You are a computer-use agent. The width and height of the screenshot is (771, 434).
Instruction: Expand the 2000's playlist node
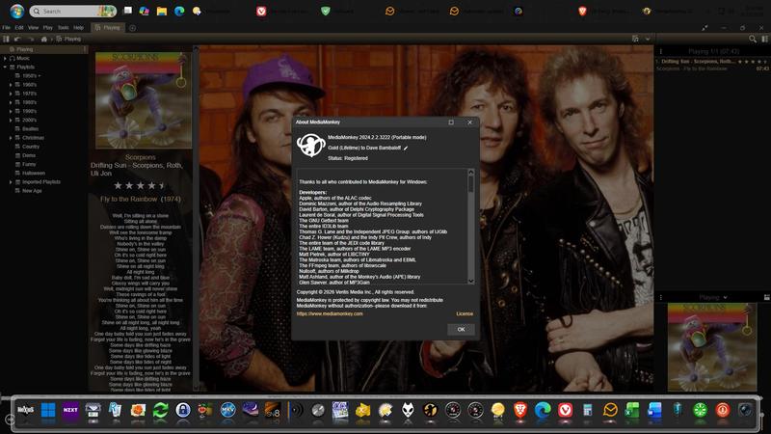11,120
